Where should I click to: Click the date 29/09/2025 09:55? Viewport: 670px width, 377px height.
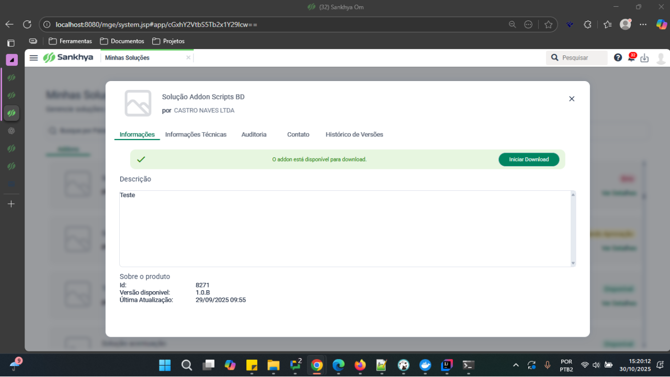(x=221, y=300)
